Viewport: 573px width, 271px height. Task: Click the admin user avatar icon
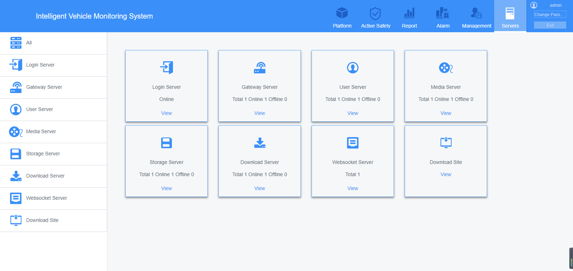coord(534,5)
